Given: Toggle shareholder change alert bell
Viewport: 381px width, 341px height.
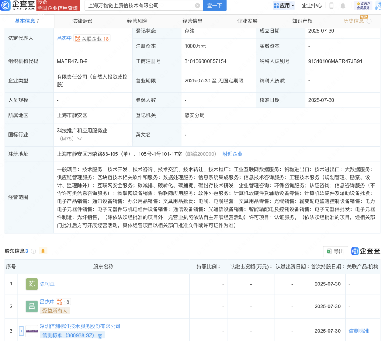Looking at the screenshot, I should [43, 251].
